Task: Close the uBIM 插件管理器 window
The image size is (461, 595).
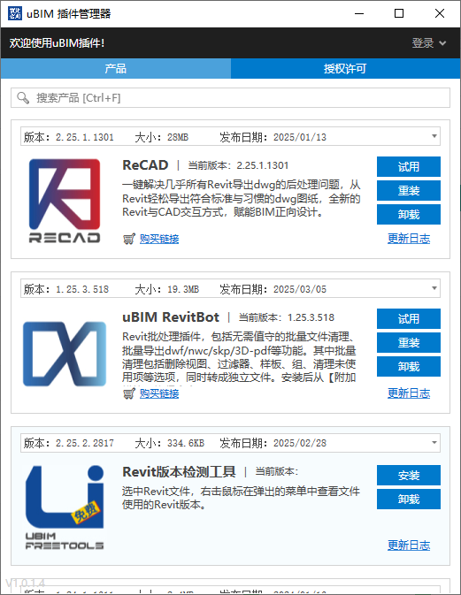Action: 440,13
